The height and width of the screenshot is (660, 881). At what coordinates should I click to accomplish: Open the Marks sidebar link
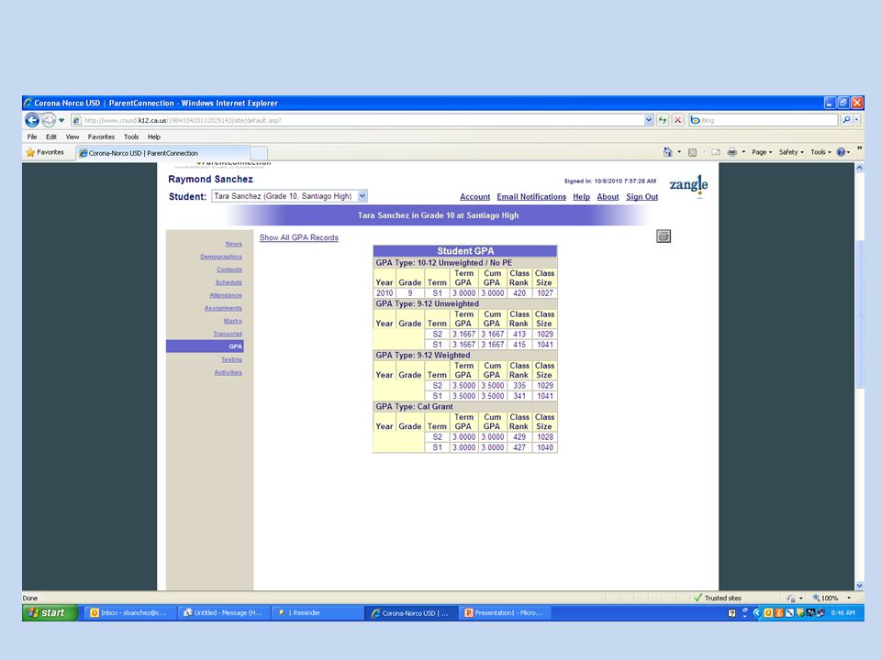tap(232, 322)
